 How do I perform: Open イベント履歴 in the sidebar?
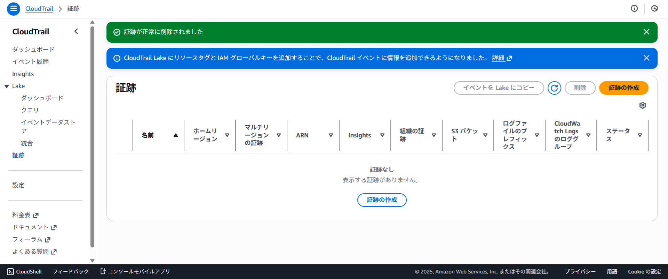pyautogui.click(x=30, y=62)
